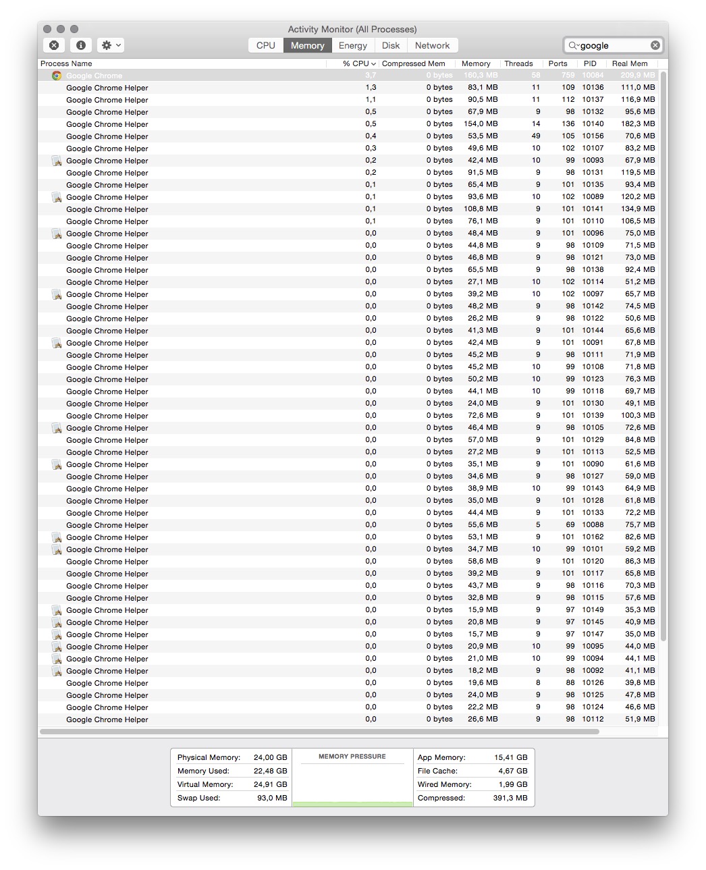706x870 pixels.
Task: Select helper row using 154,0 MB memory
Action: click(x=348, y=124)
